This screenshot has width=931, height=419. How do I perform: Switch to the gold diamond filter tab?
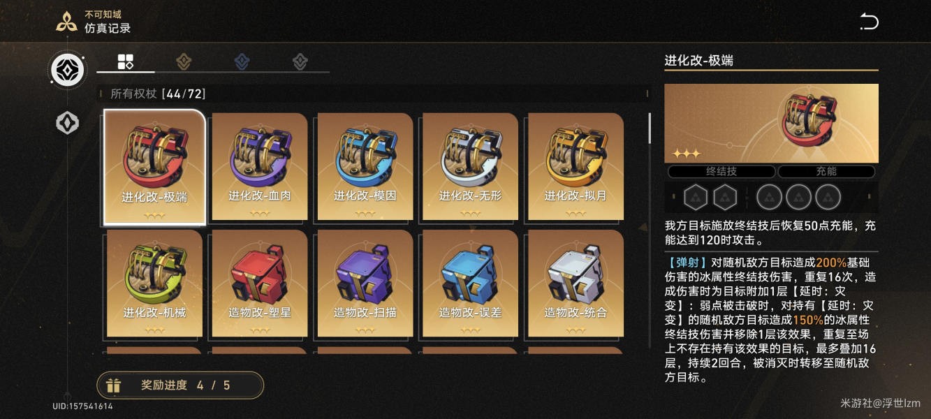tap(184, 61)
